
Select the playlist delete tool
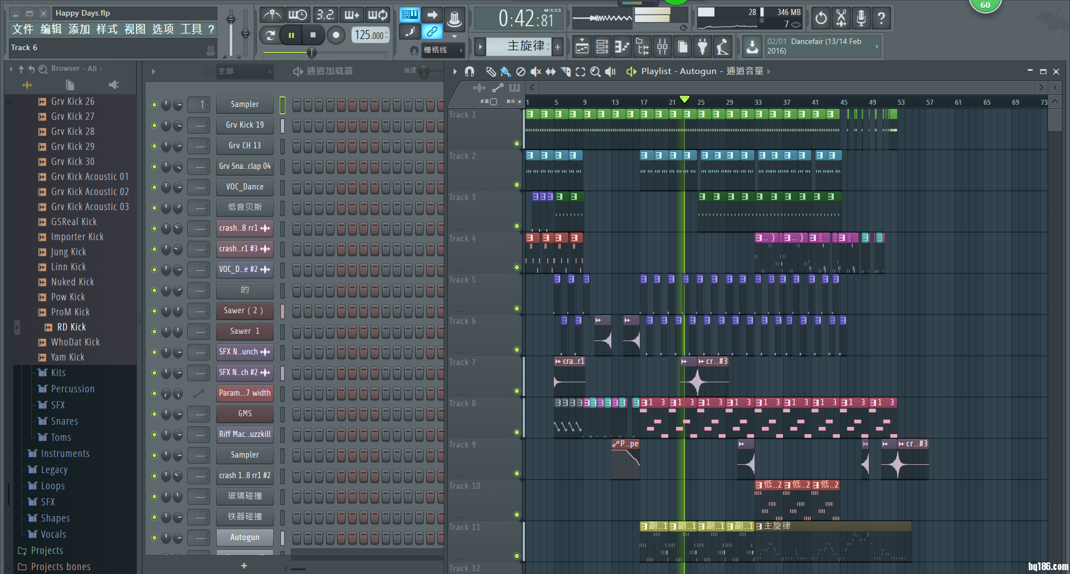tap(521, 71)
